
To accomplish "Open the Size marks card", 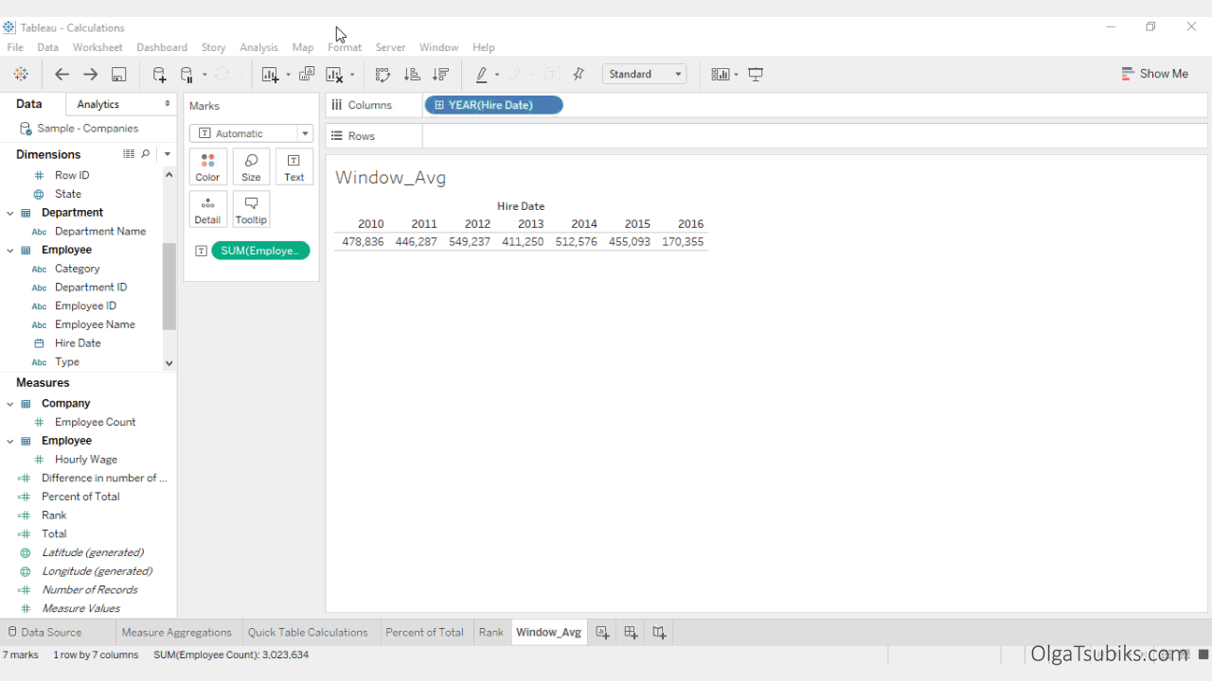I will point(251,166).
